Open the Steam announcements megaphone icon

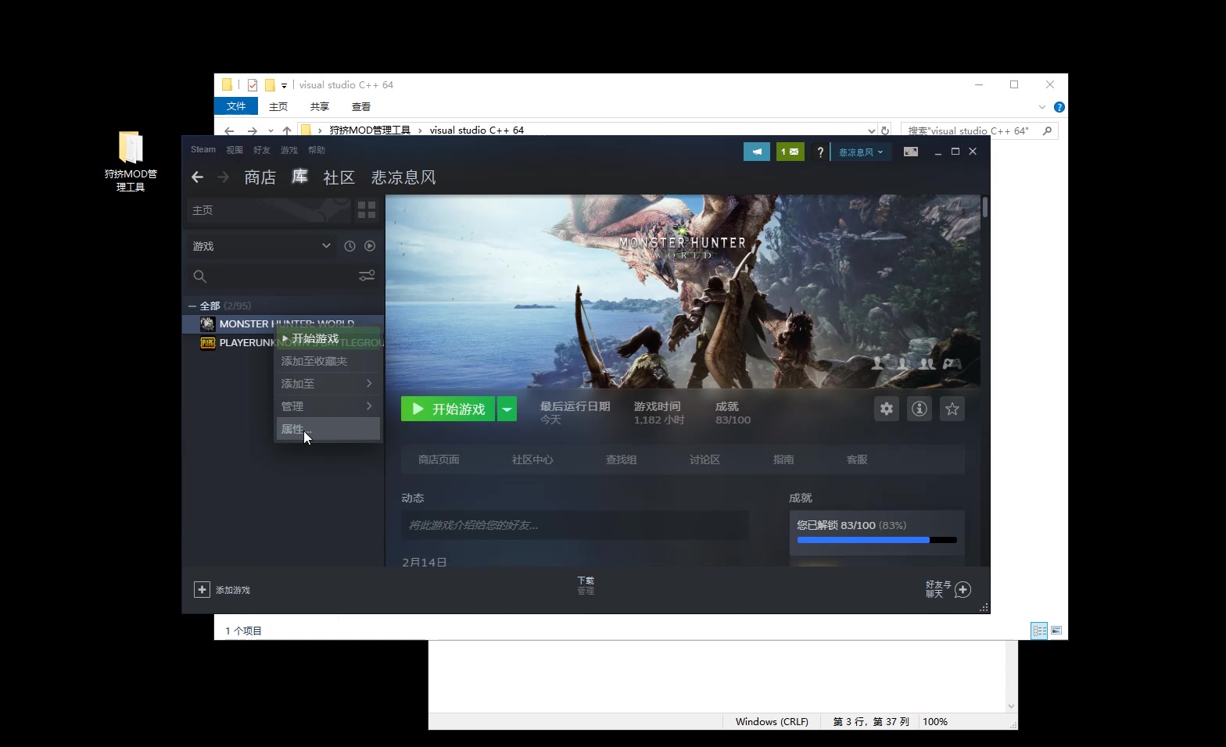756,152
